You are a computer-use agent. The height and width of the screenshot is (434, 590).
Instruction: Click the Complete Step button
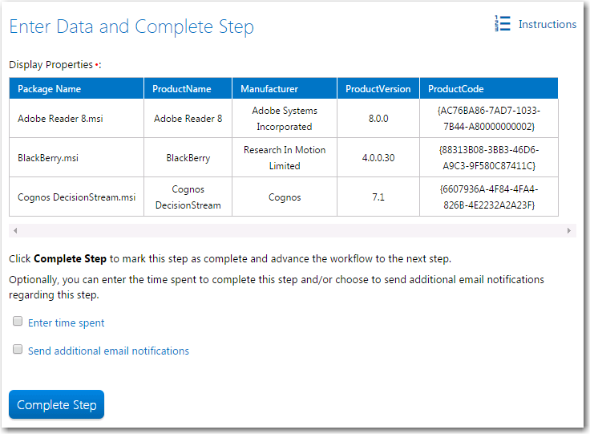coord(56,404)
